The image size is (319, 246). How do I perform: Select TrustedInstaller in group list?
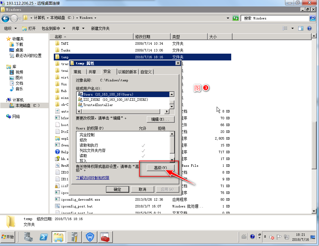(x=98, y=105)
